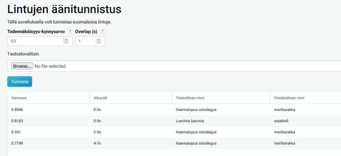The image size is (341, 156).
Task: Sort by the Varmuus column header
Action: [19, 98]
